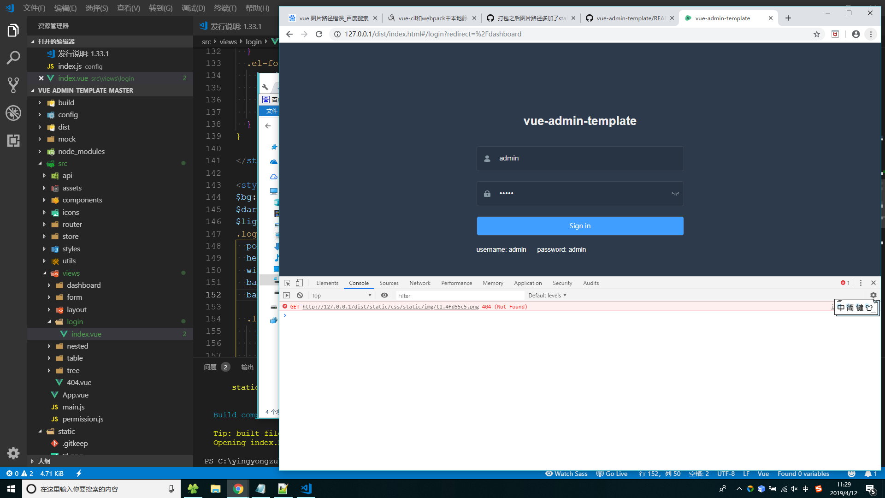Screen dimensions: 885x498
Task: Focus the console Filter box
Action: 460,296
